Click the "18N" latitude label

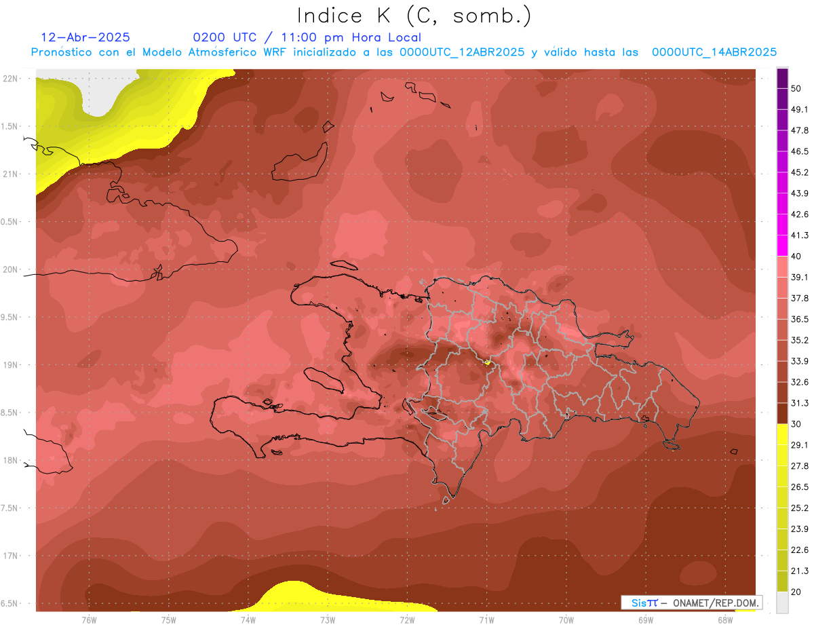coord(10,461)
